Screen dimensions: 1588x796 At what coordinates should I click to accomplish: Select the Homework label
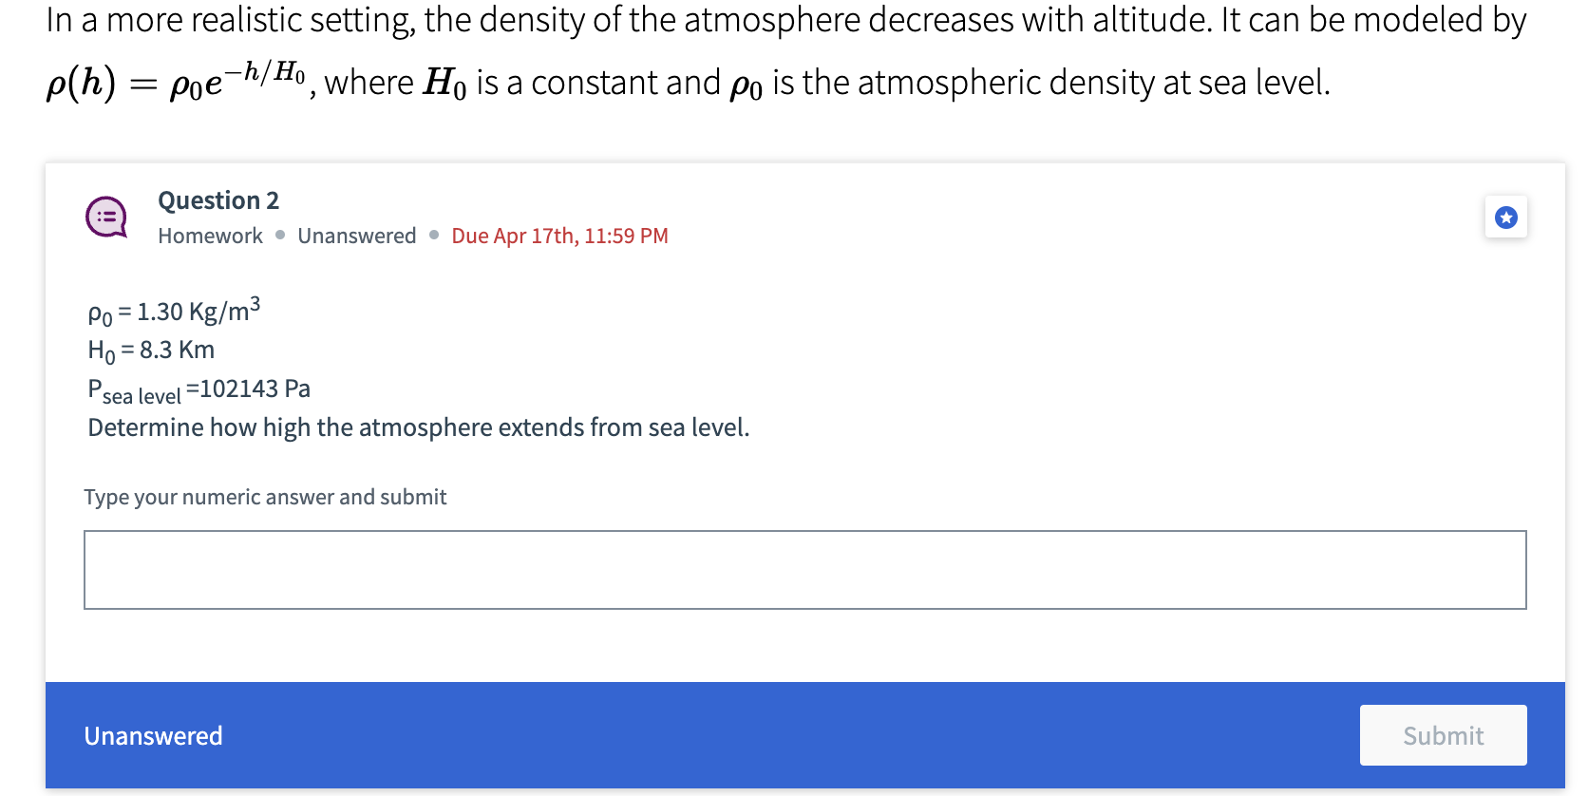[x=210, y=236]
